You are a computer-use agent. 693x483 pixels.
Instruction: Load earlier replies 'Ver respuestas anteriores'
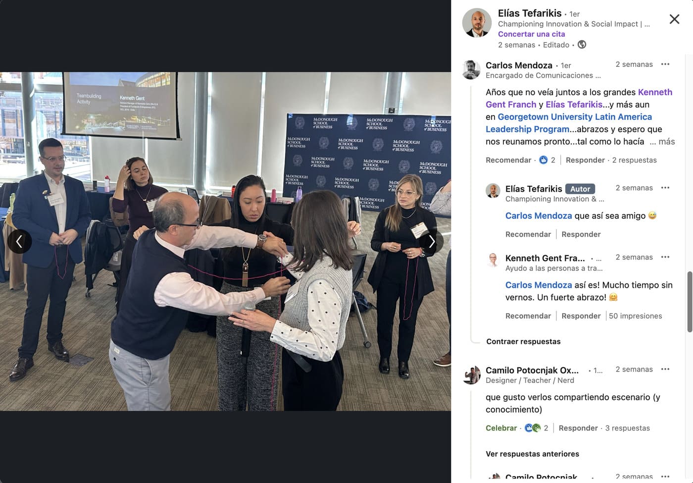tap(532, 454)
